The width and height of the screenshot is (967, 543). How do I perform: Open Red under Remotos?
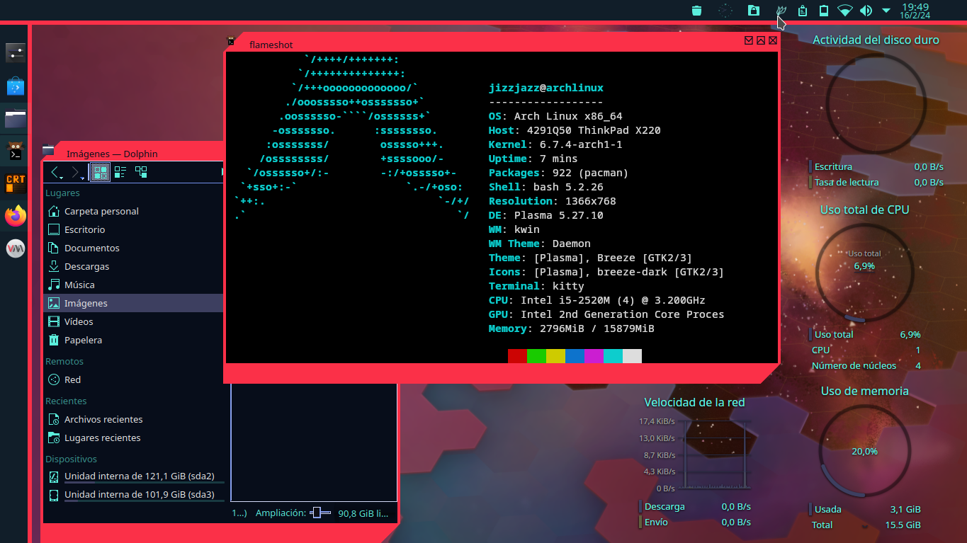(x=133, y=379)
